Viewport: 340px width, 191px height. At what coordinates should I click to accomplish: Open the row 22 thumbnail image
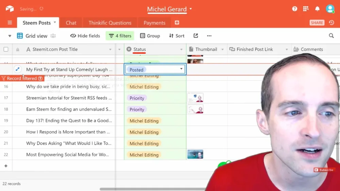[x=195, y=154]
